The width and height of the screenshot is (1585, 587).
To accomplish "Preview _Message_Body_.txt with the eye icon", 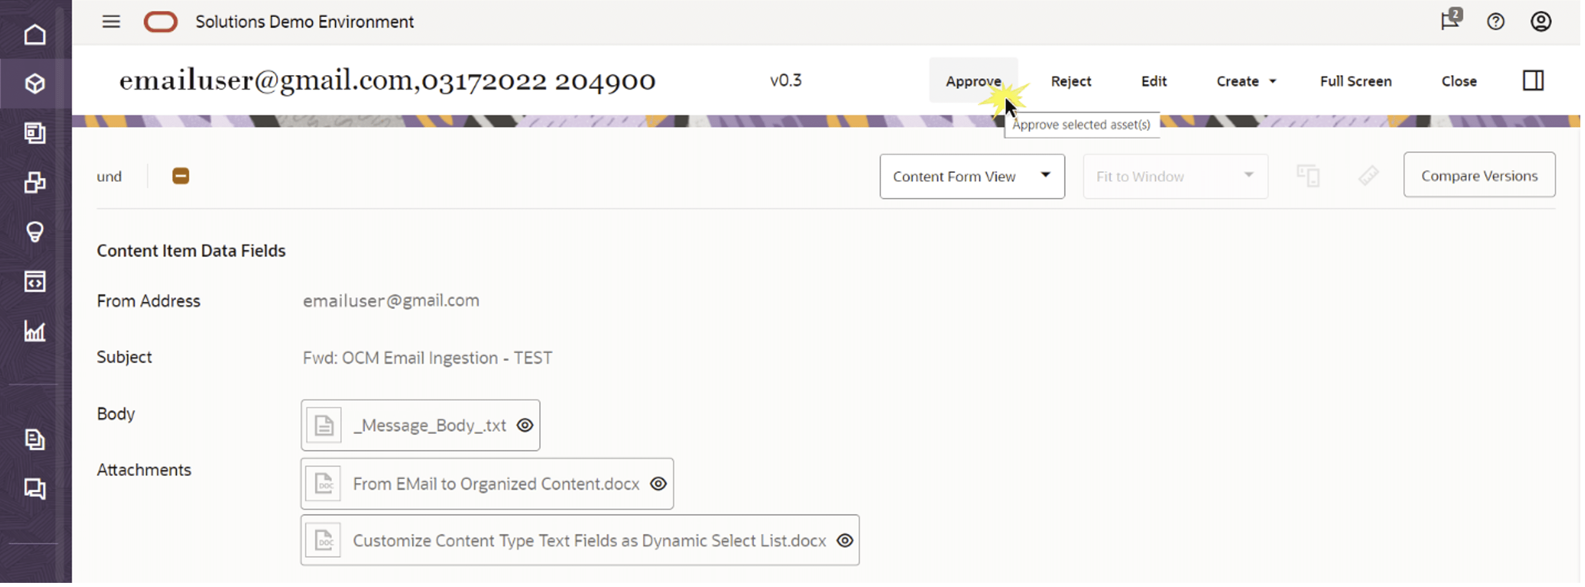I will click(525, 425).
